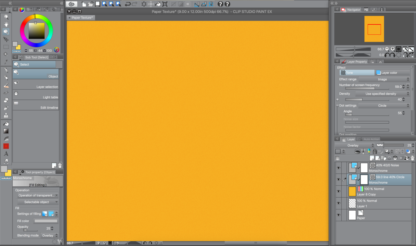The image size is (416, 246).
Task: Open the New layer icon in Layer palette
Action: 372,158
